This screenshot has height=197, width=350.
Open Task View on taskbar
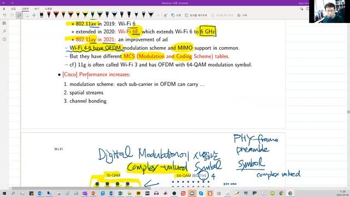tap(22, 193)
